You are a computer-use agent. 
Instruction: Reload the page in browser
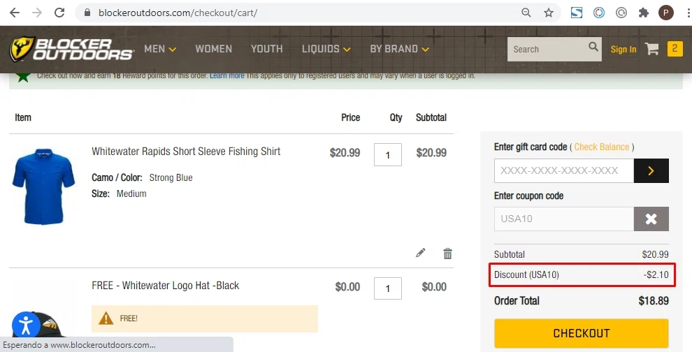pyautogui.click(x=59, y=13)
